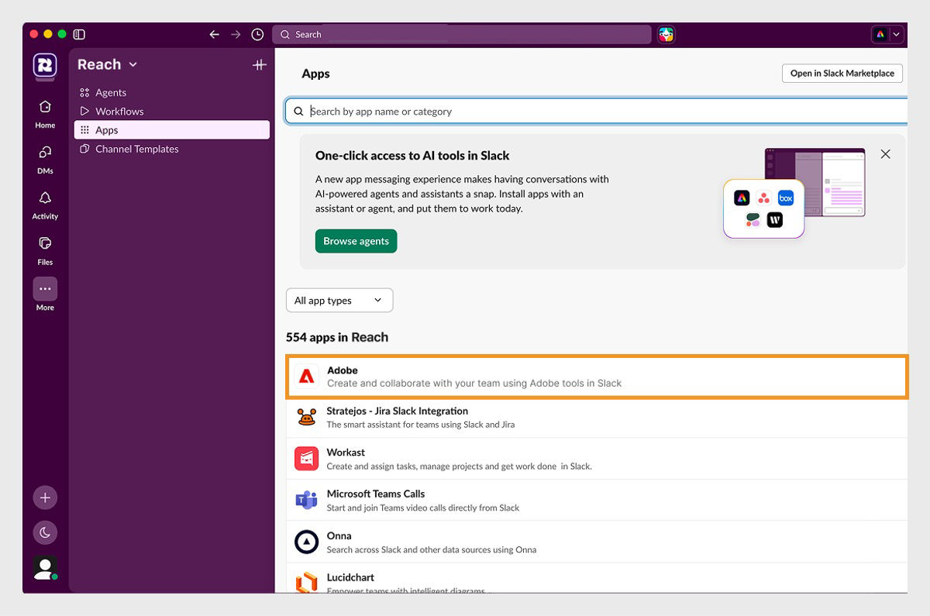This screenshot has width=930, height=616.
Task: Click Open in Slack Marketplace button
Action: pos(842,74)
